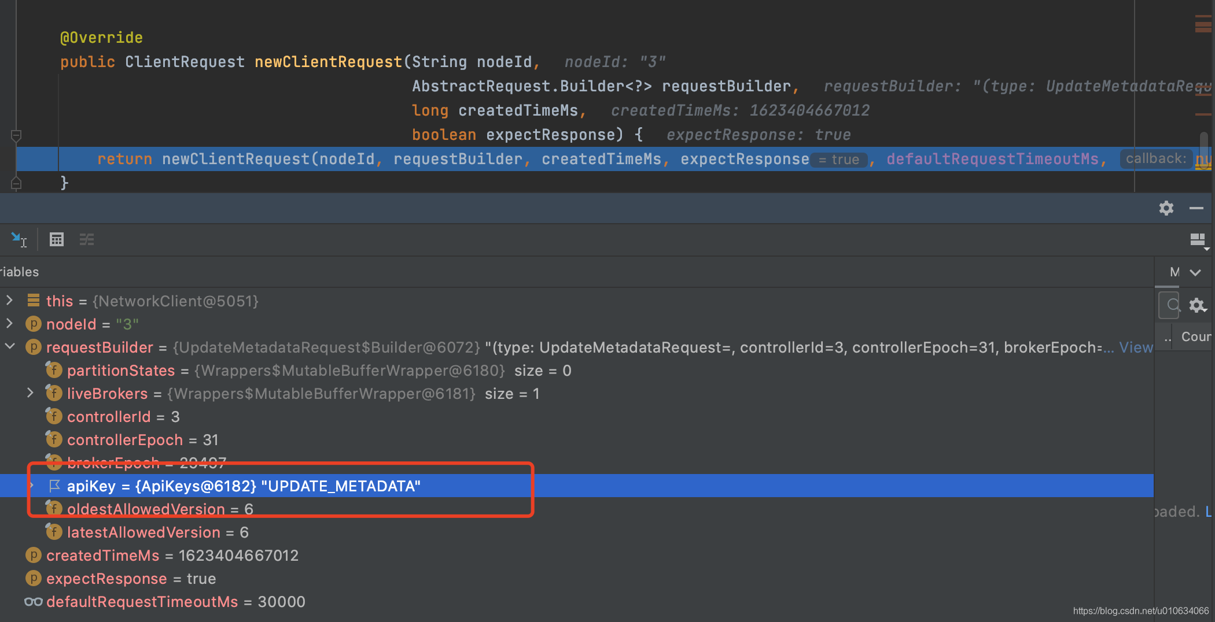The height and width of the screenshot is (622, 1215).
Task: Click defaultRequestTimeoutMs in the return statement
Action: coord(992,159)
